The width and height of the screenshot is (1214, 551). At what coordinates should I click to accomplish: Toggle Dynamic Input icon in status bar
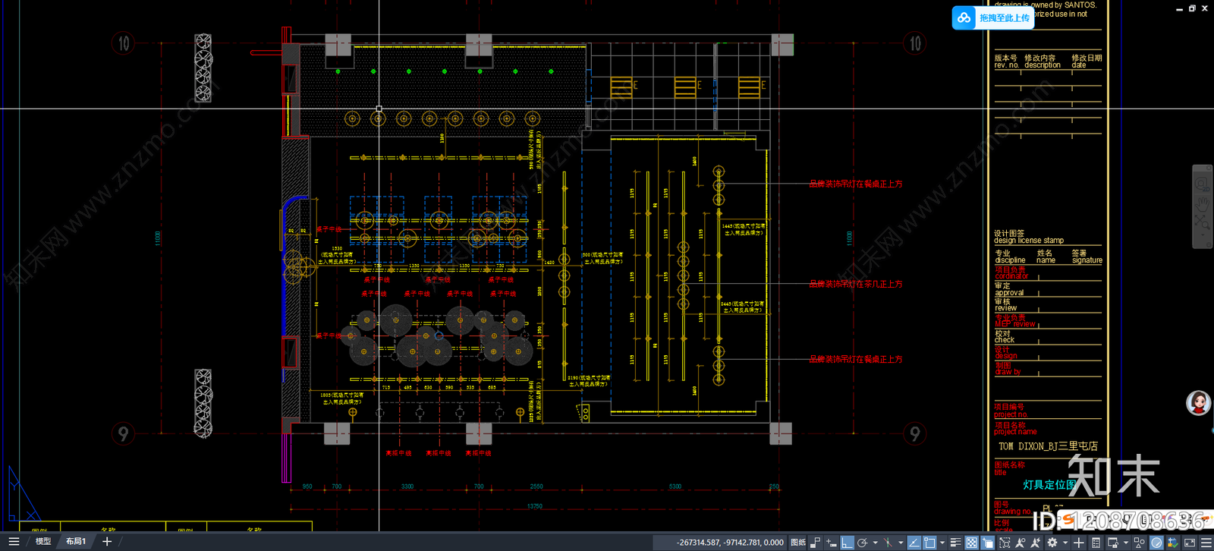832,543
